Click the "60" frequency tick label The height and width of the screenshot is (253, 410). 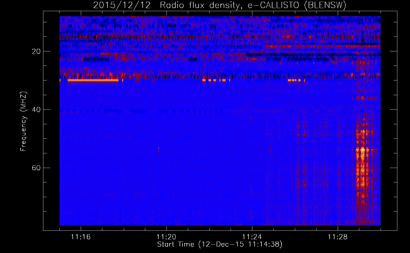tap(36, 168)
